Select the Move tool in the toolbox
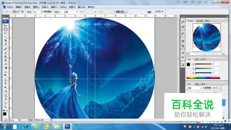231x130 pixels. [5, 25]
